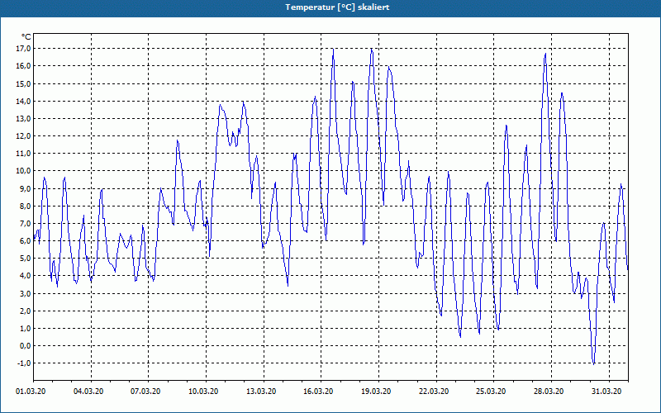Viewport: 661px width, 413px height.
Task: Select the 07.03.20 date label
Action: [x=146, y=392]
